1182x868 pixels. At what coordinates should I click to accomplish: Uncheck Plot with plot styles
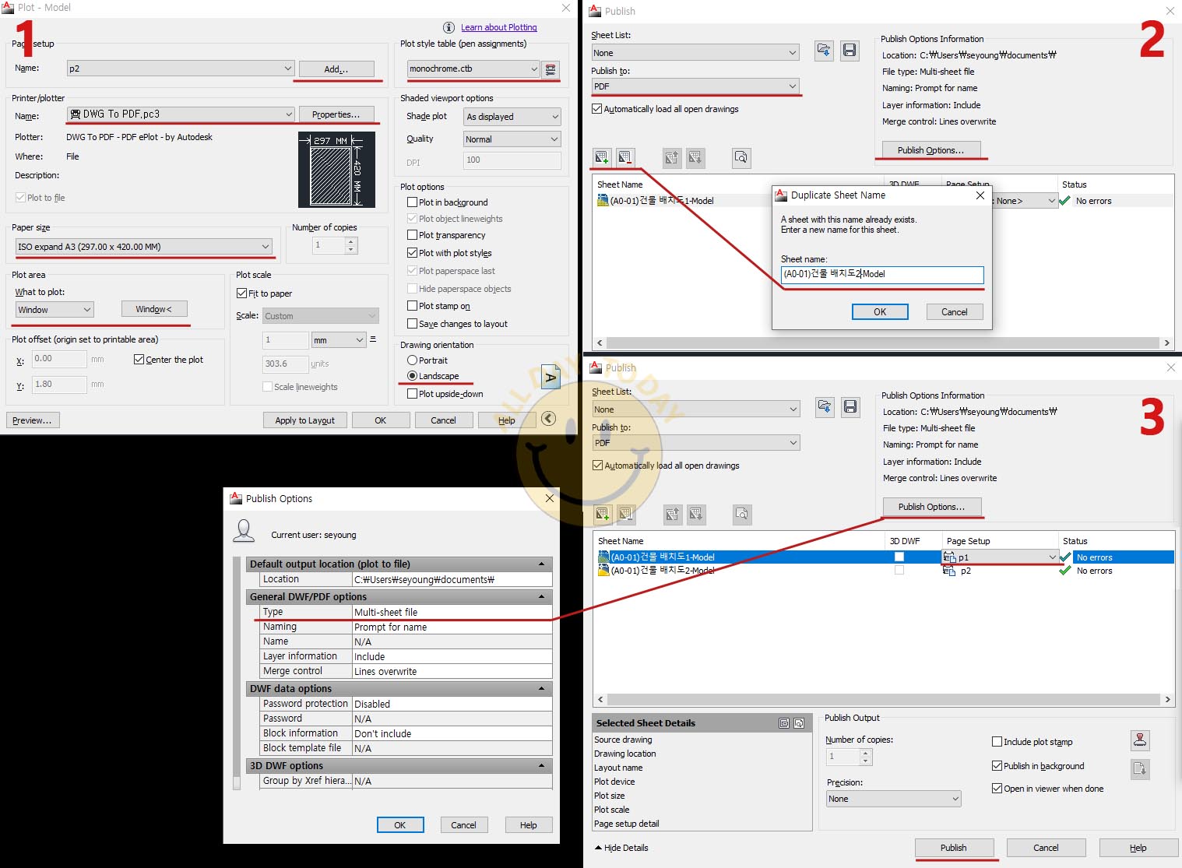point(413,253)
